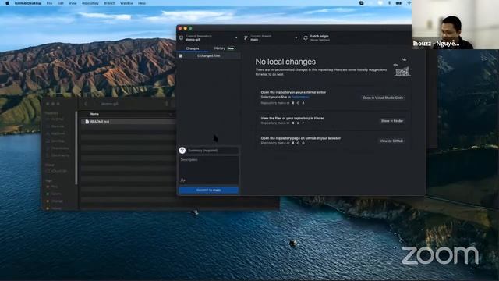The height and width of the screenshot is (281, 499).
Task: Click the Bluetooth icon in menu bar
Action: click(x=389, y=3)
